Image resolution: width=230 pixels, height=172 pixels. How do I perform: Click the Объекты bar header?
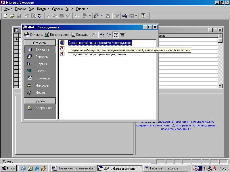40,43
